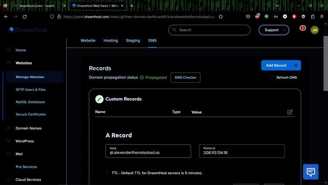Click the forward navigation arrow

[x=15, y=16]
